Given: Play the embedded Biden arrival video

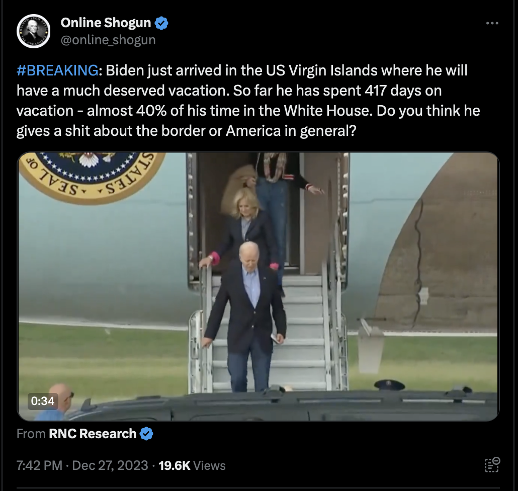Looking at the screenshot, I should coord(258,286).
